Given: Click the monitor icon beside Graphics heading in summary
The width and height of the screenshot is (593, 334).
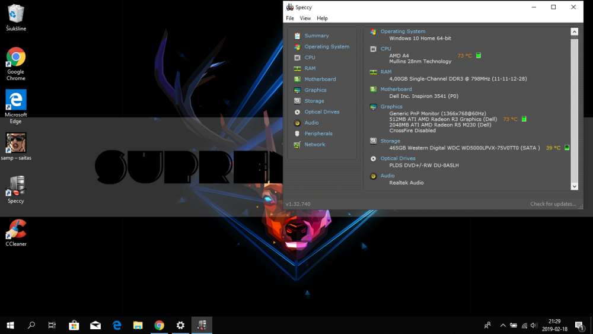Looking at the screenshot, I should pyautogui.click(x=373, y=107).
